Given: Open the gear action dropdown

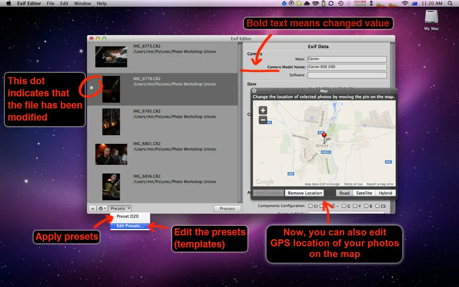Looking at the screenshot, I should click(102, 209).
